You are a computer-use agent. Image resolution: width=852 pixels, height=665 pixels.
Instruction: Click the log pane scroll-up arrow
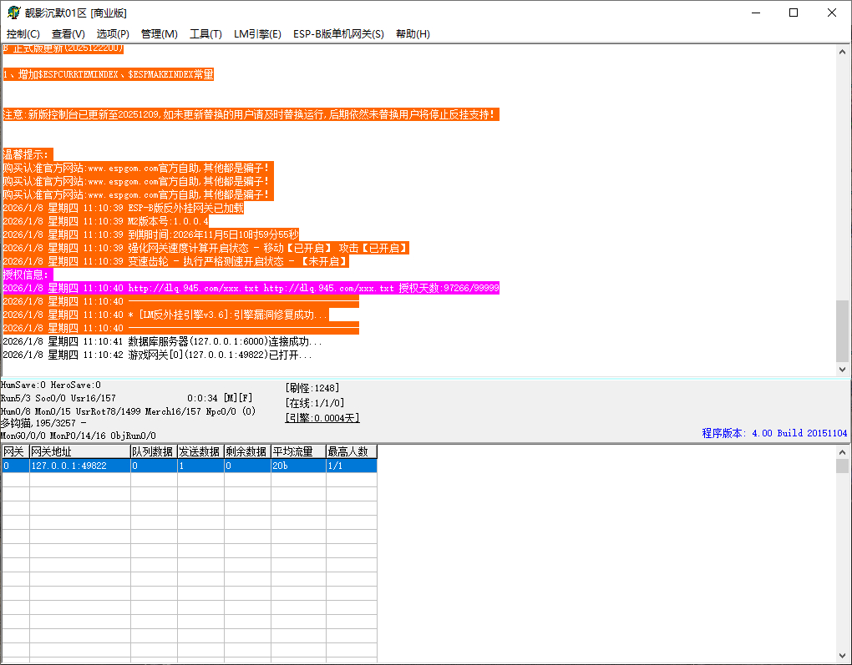click(x=842, y=52)
